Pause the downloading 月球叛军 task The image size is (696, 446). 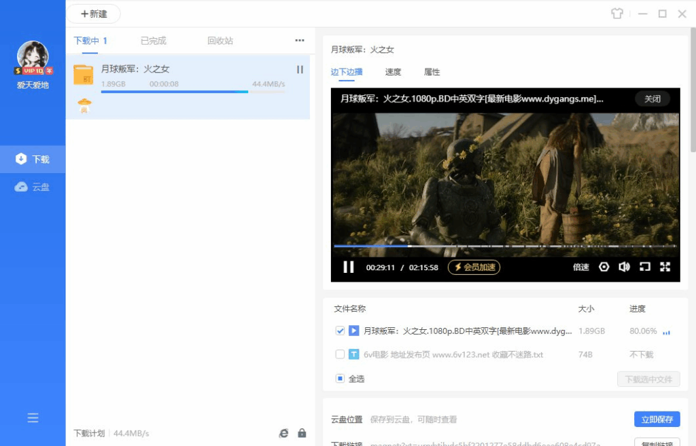pos(300,69)
